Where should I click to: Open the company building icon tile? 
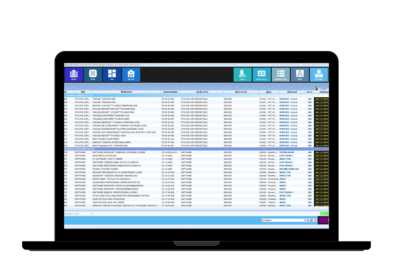(74, 75)
